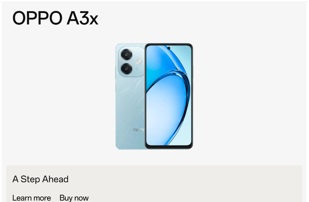Click the rear camera module housing
This screenshot has width=309, height=202.
[132, 62]
